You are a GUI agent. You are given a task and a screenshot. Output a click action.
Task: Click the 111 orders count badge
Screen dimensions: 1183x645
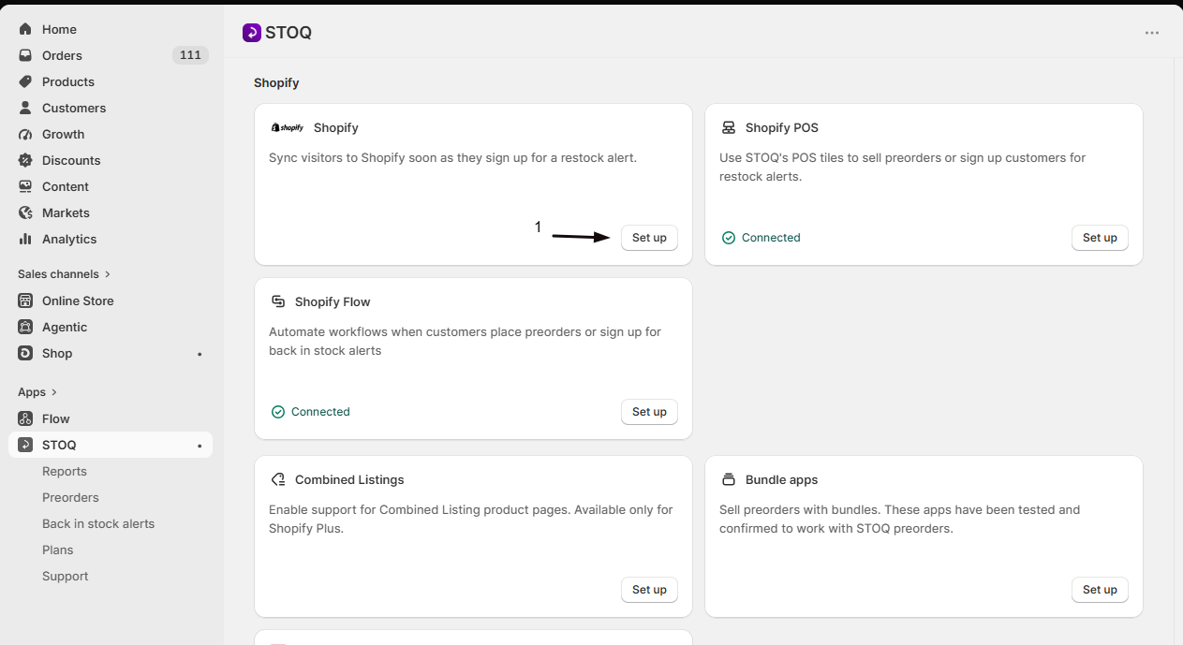190,55
